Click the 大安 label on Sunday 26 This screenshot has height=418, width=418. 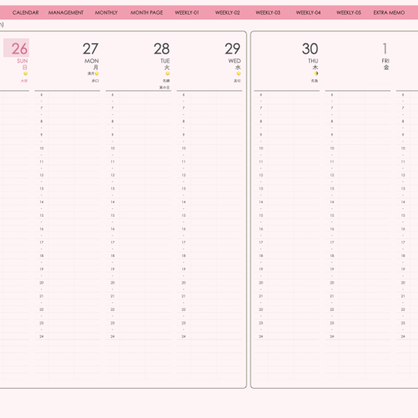pyautogui.click(x=24, y=80)
